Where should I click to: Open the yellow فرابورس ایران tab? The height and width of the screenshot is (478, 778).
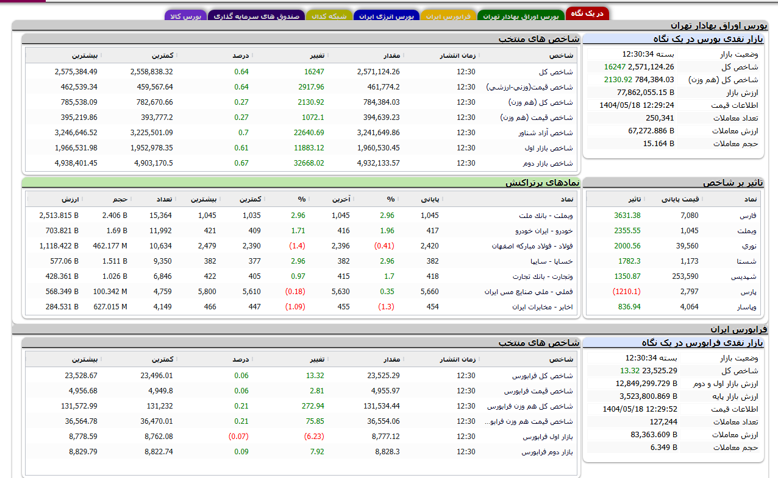(448, 16)
